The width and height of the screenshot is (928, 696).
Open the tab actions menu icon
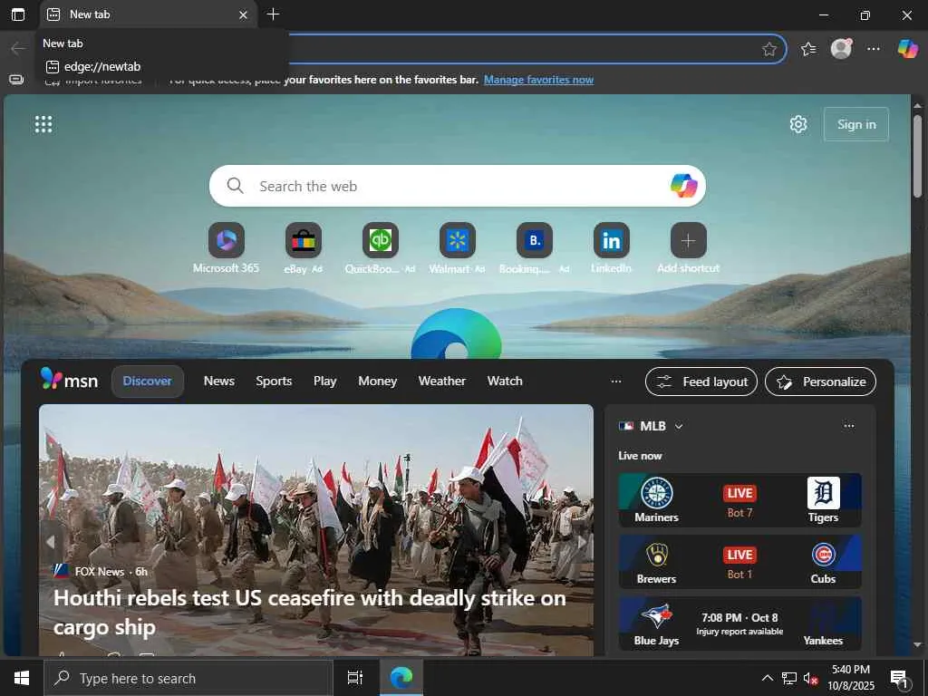[18, 14]
